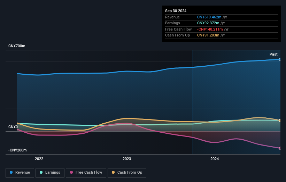
Task: Click the Earnings value CN¥92.372m in tooltip
Action: click(208, 23)
